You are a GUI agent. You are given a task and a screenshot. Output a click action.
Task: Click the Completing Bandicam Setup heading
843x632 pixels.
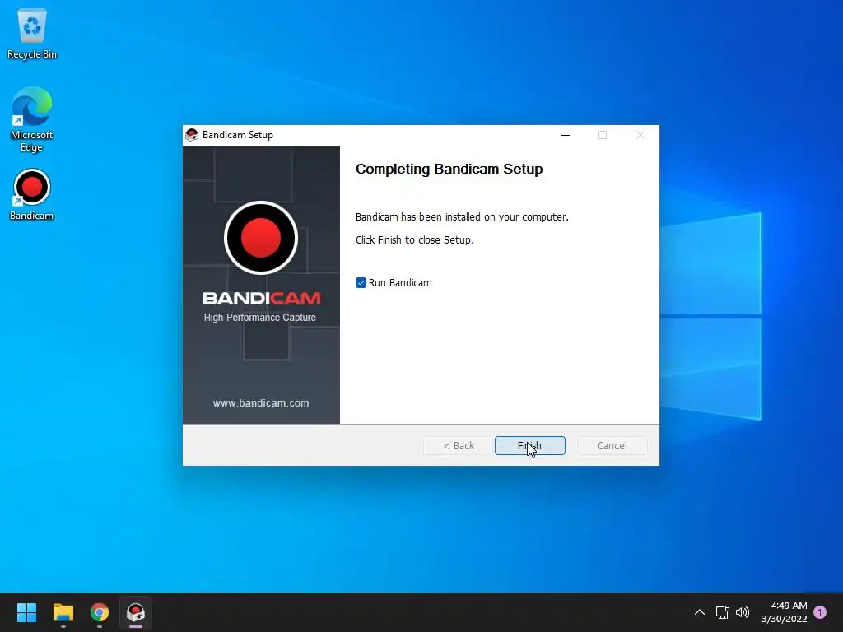449,169
